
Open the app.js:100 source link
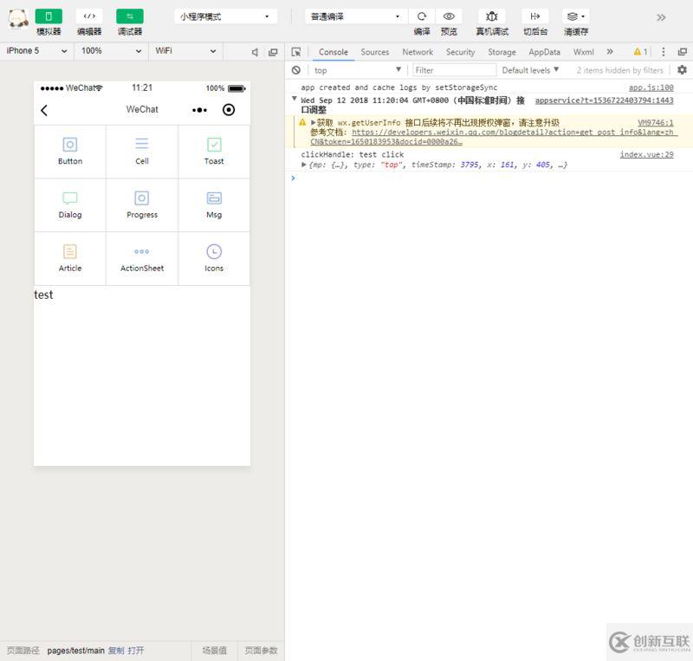pyautogui.click(x=651, y=87)
